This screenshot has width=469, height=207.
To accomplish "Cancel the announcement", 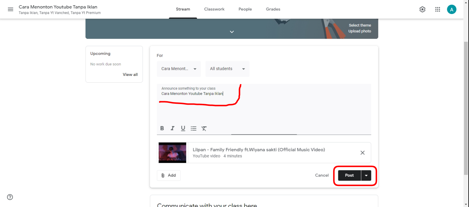I will tap(322, 175).
